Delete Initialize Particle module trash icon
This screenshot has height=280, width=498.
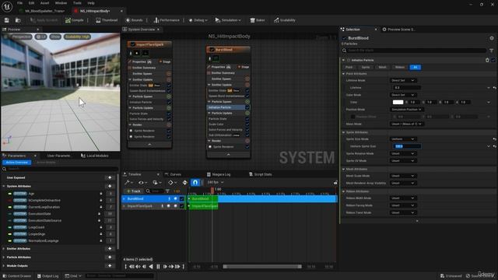pyautogui.click(x=487, y=60)
